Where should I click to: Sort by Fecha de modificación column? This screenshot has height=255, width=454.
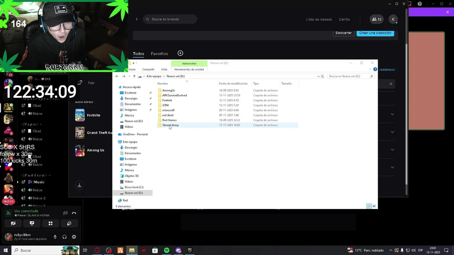pos(233,84)
